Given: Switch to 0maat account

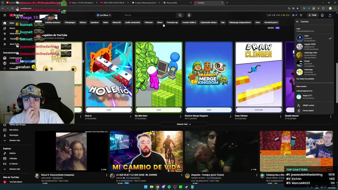Looking at the screenshot, I should pos(314,64).
